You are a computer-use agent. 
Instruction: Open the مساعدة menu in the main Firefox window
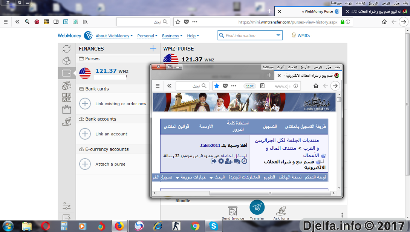(336, 3)
